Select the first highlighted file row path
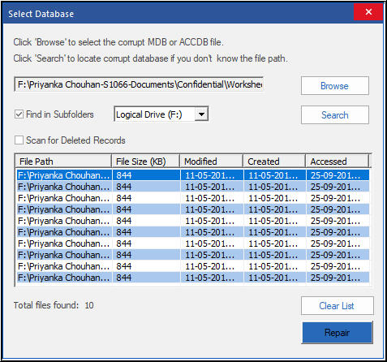This screenshot has width=387, height=362. pos(64,175)
